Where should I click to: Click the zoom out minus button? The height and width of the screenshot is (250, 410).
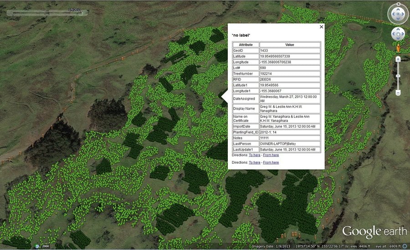(398, 93)
